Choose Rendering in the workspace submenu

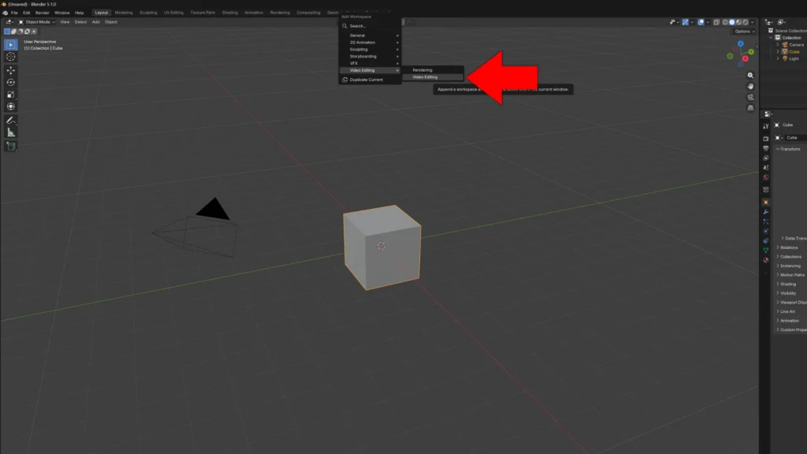(433, 70)
